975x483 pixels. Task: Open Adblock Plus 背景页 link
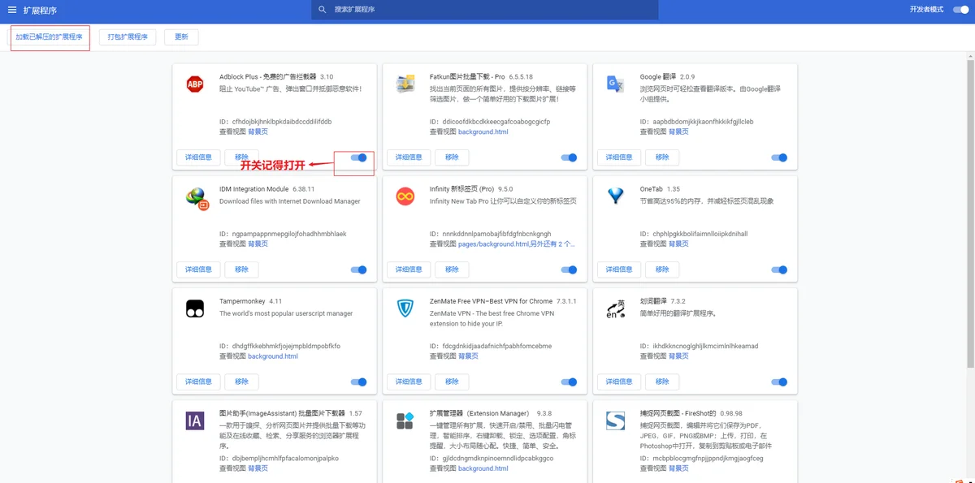(258, 132)
